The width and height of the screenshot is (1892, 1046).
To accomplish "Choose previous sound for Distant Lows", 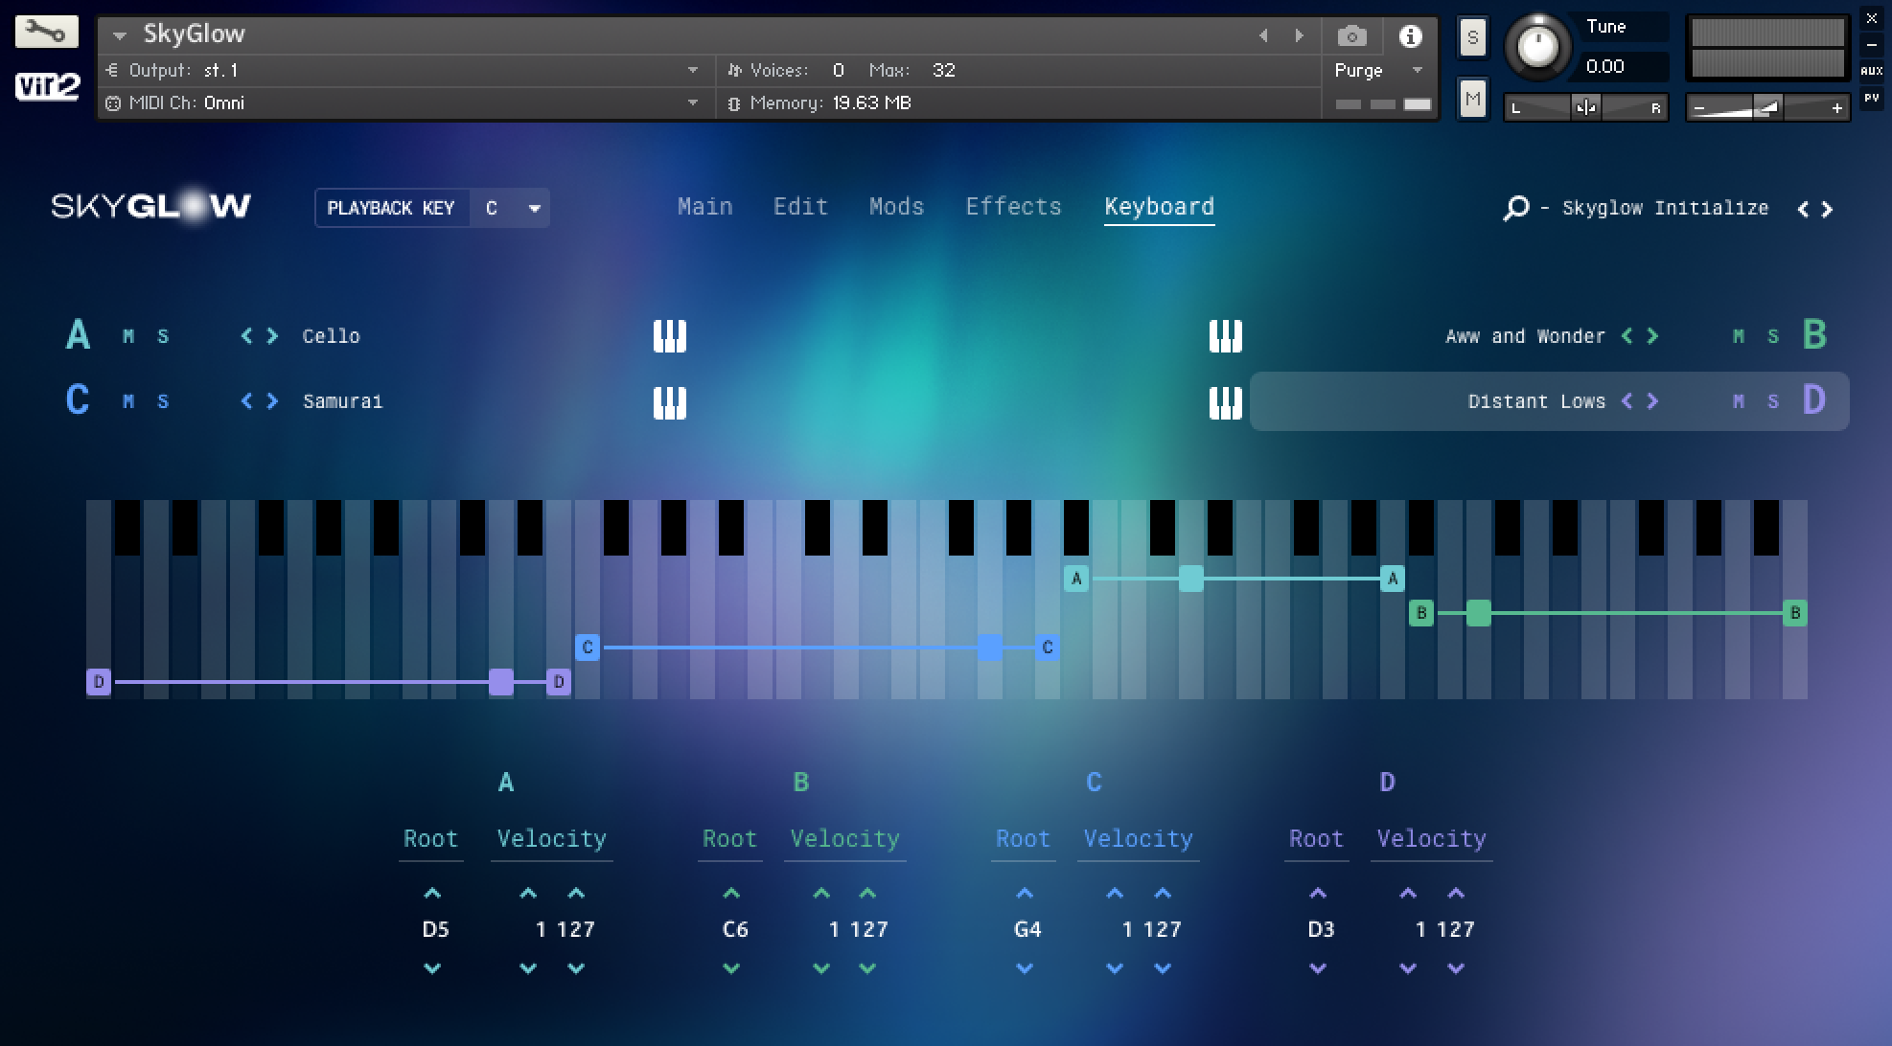I will pos(1627,401).
